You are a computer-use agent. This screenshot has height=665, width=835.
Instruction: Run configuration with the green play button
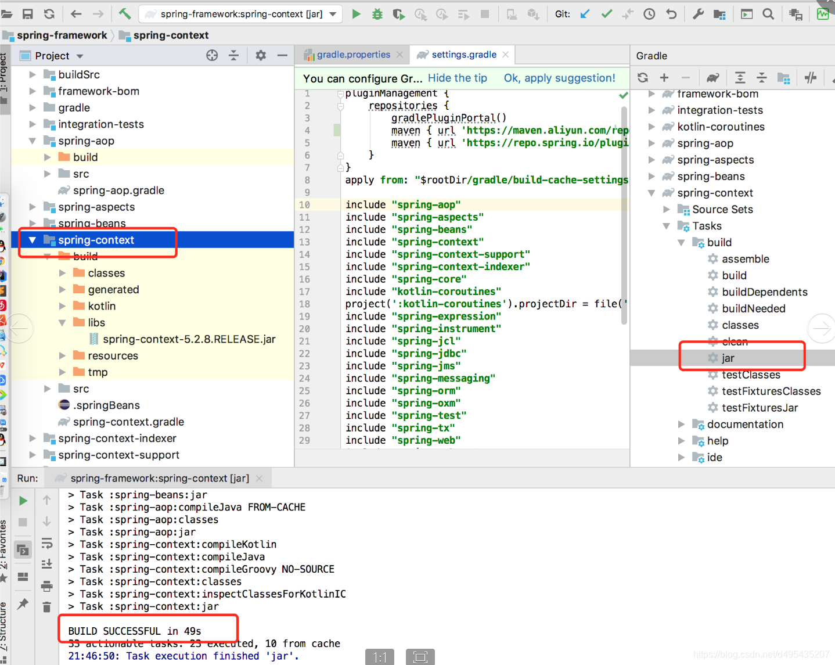click(x=356, y=14)
